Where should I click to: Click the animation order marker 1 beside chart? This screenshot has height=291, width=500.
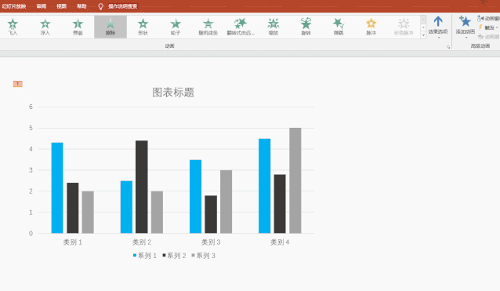(x=17, y=84)
